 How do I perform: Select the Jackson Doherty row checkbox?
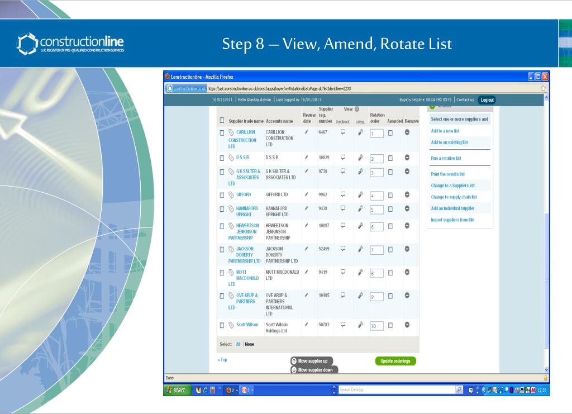point(222,250)
